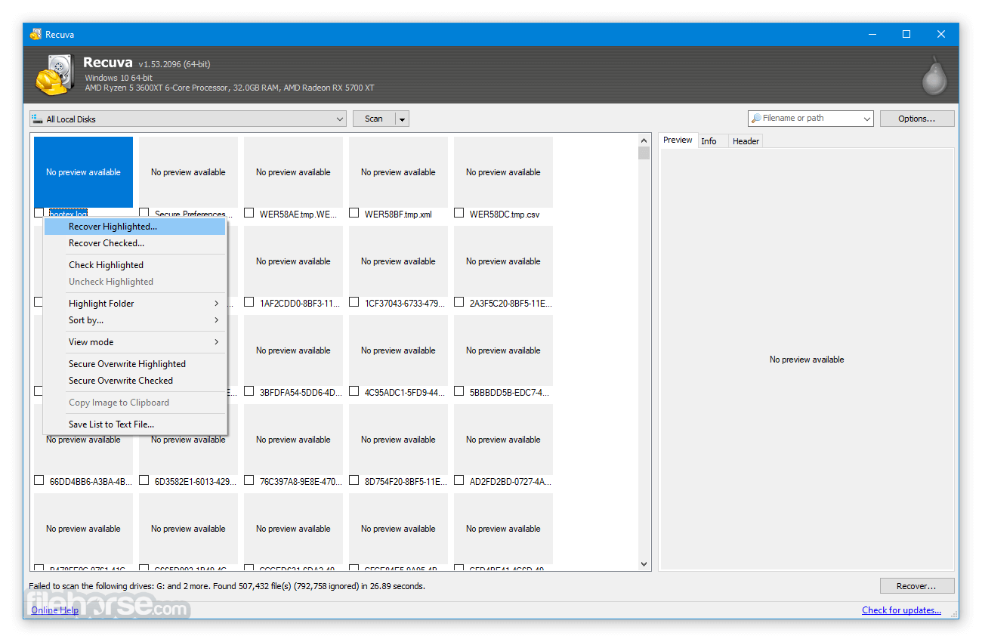Click the file list scrollbar thumb

pyautogui.click(x=644, y=153)
